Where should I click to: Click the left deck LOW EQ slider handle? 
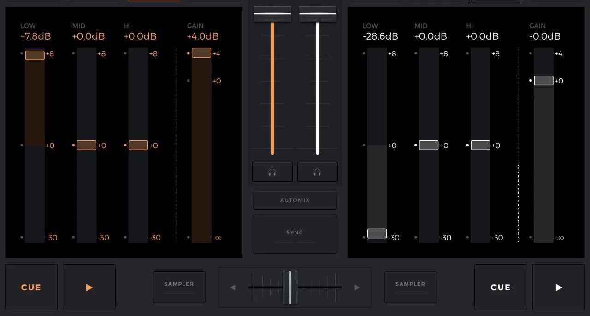pyautogui.click(x=35, y=55)
